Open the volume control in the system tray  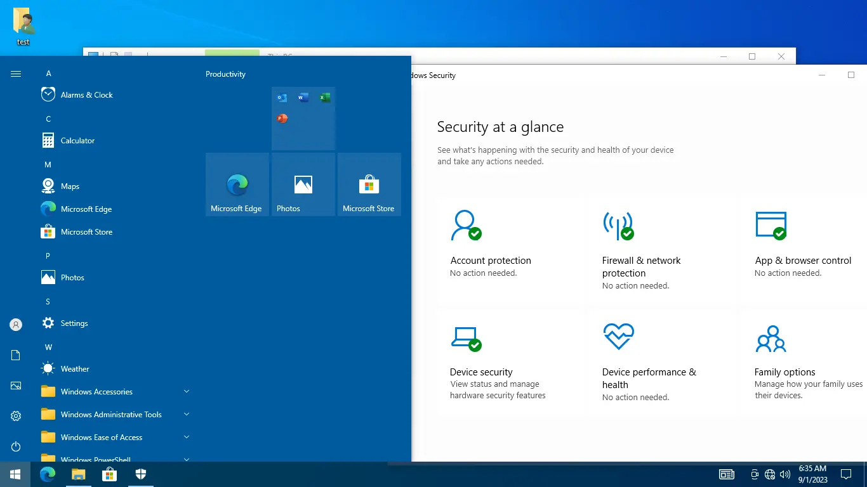pos(785,474)
